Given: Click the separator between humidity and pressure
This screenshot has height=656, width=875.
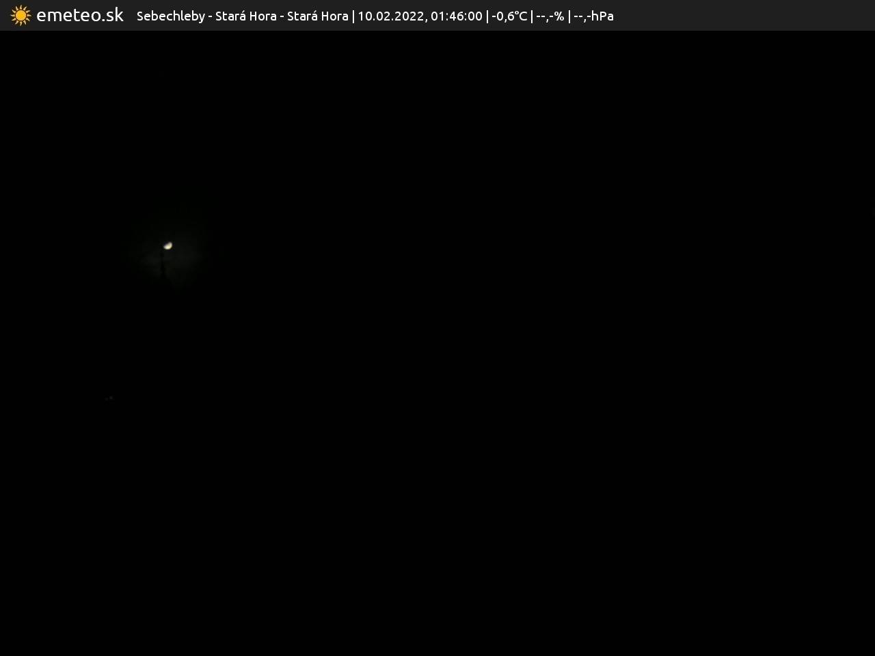Looking at the screenshot, I should (x=569, y=16).
